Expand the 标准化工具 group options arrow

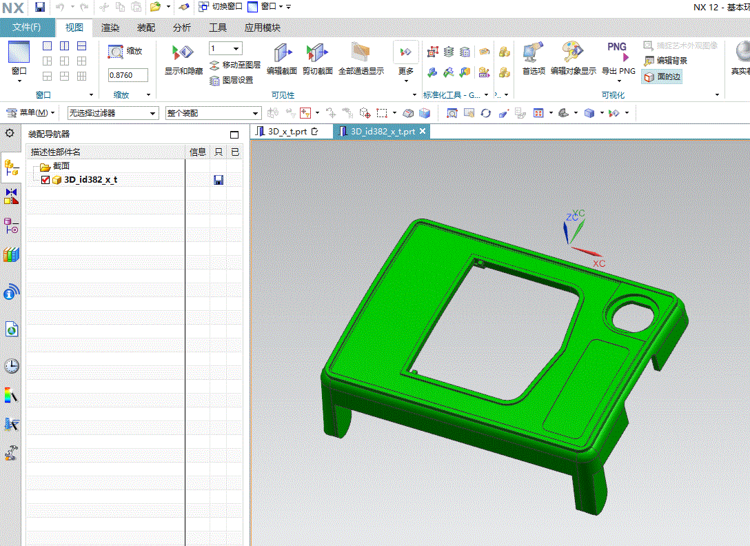point(487,94)
